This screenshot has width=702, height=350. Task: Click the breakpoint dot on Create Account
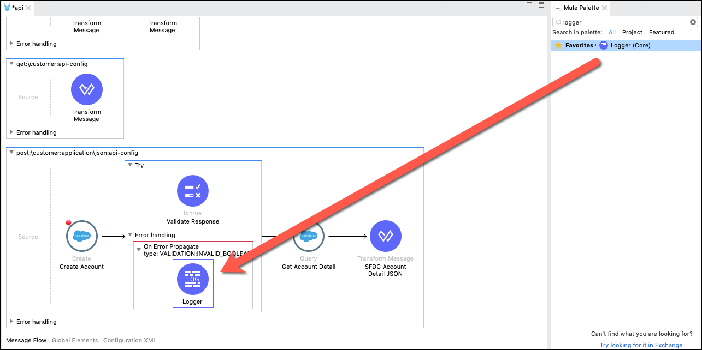[69, 222]
